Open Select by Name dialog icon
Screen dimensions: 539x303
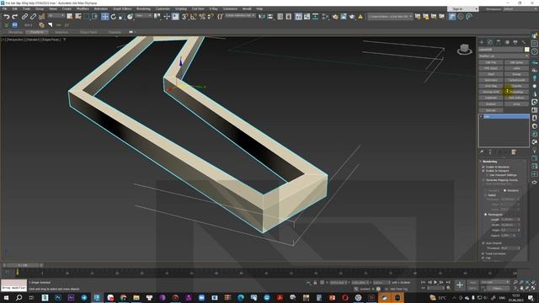pos(78,17)
